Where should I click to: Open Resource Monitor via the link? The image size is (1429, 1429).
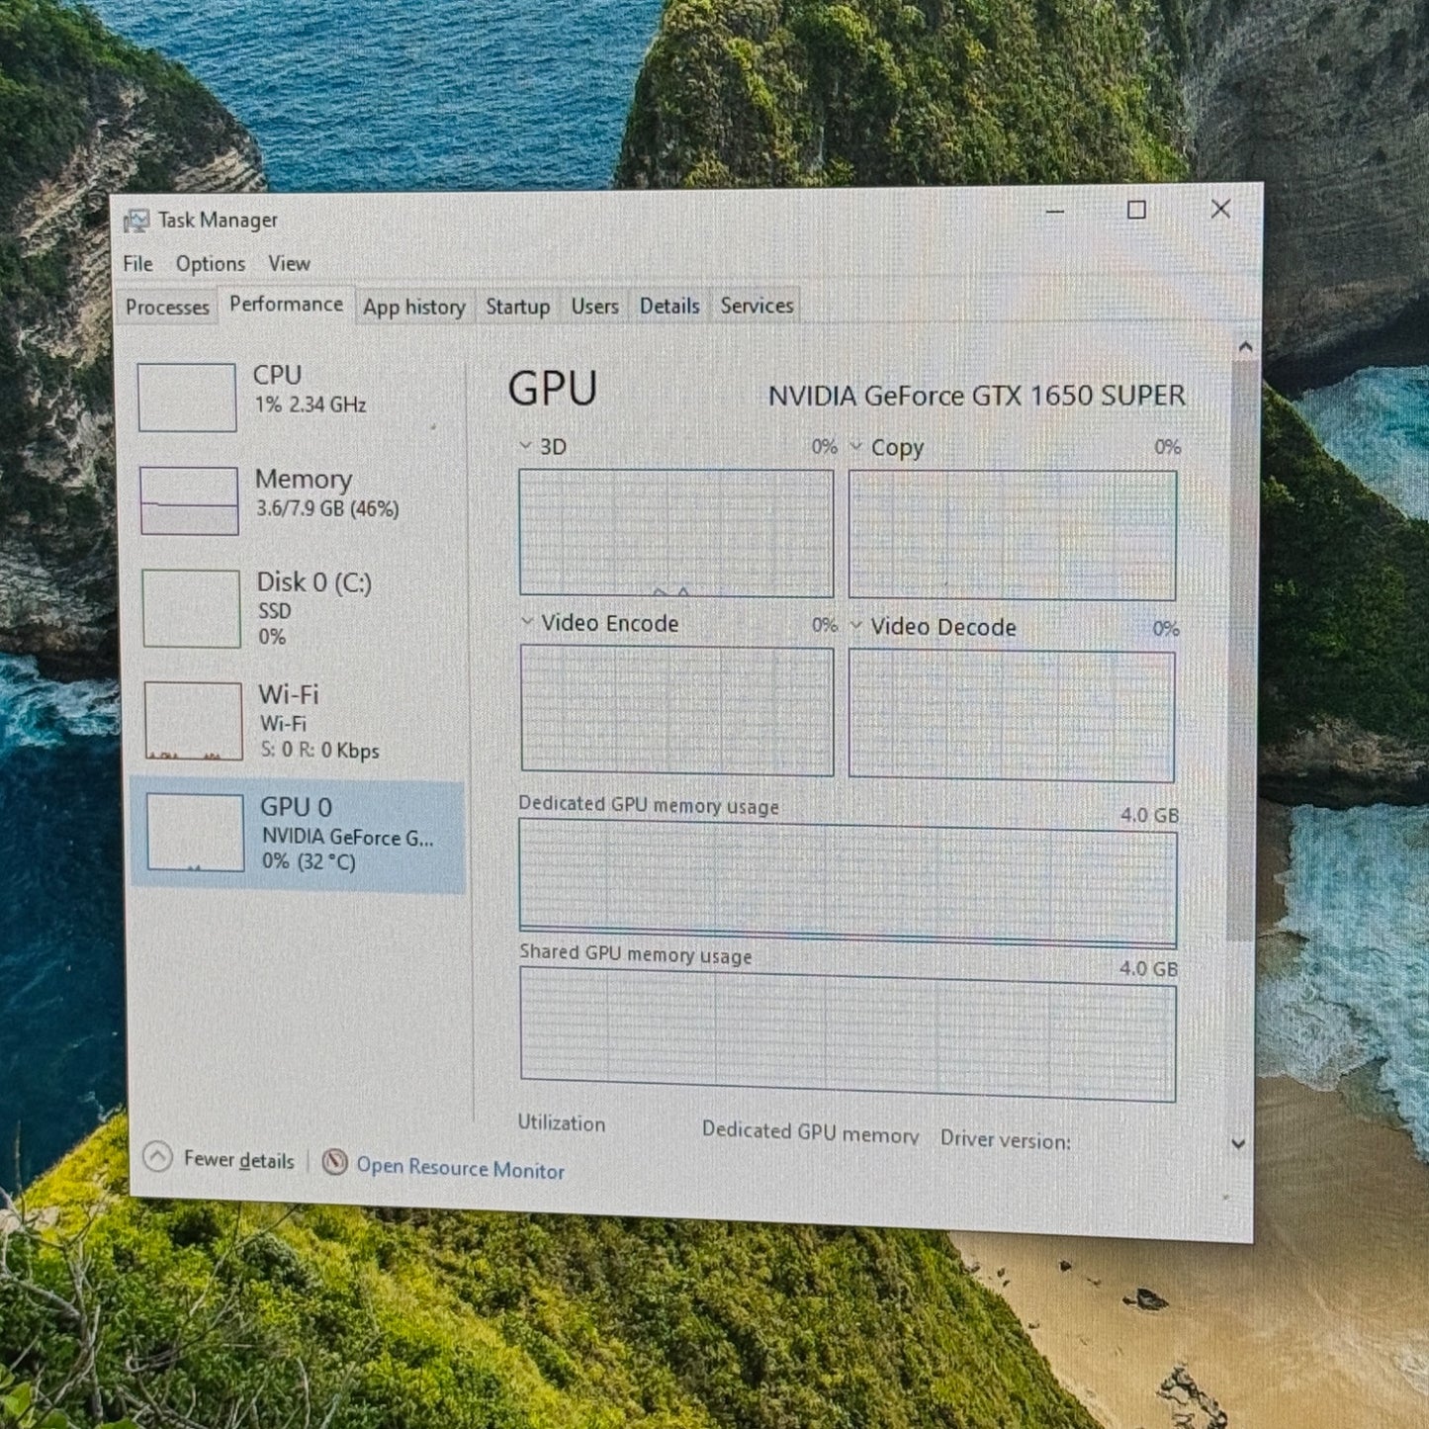tap(461, 1168)
